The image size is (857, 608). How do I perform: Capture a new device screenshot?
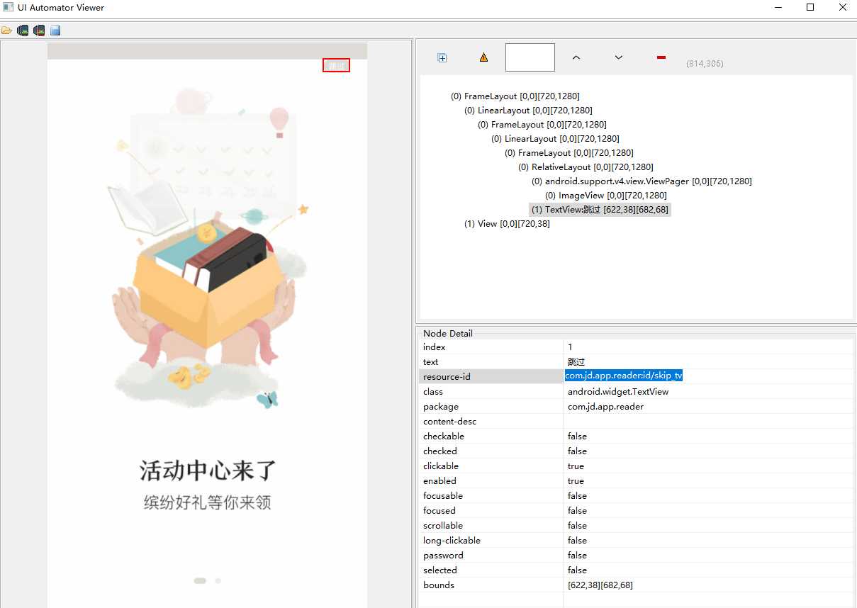23,30
